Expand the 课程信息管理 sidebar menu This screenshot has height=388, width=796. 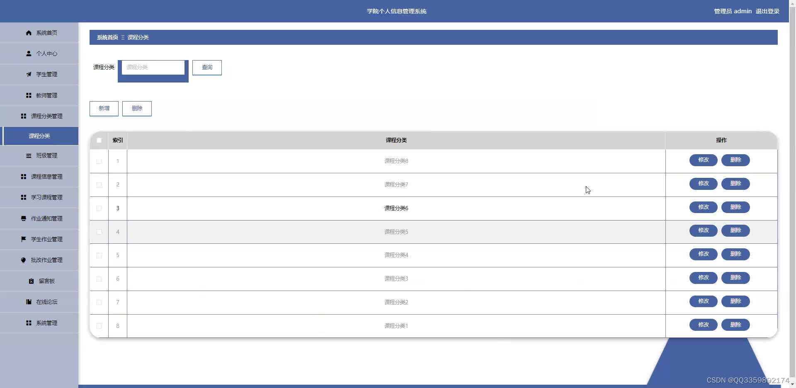[x=39, y=177]
